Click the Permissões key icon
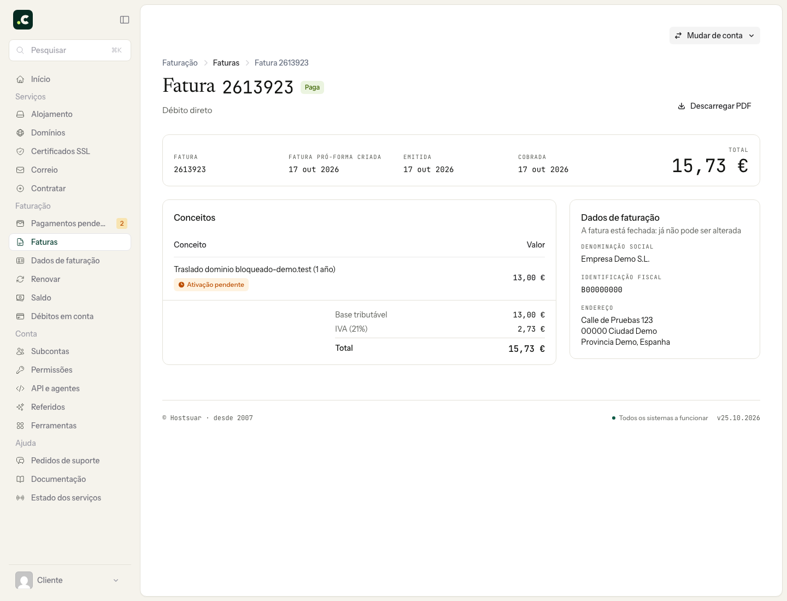The height and width of the screenshot is (601, 787). (20, 370)
